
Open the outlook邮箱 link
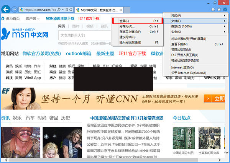point(79,53)
